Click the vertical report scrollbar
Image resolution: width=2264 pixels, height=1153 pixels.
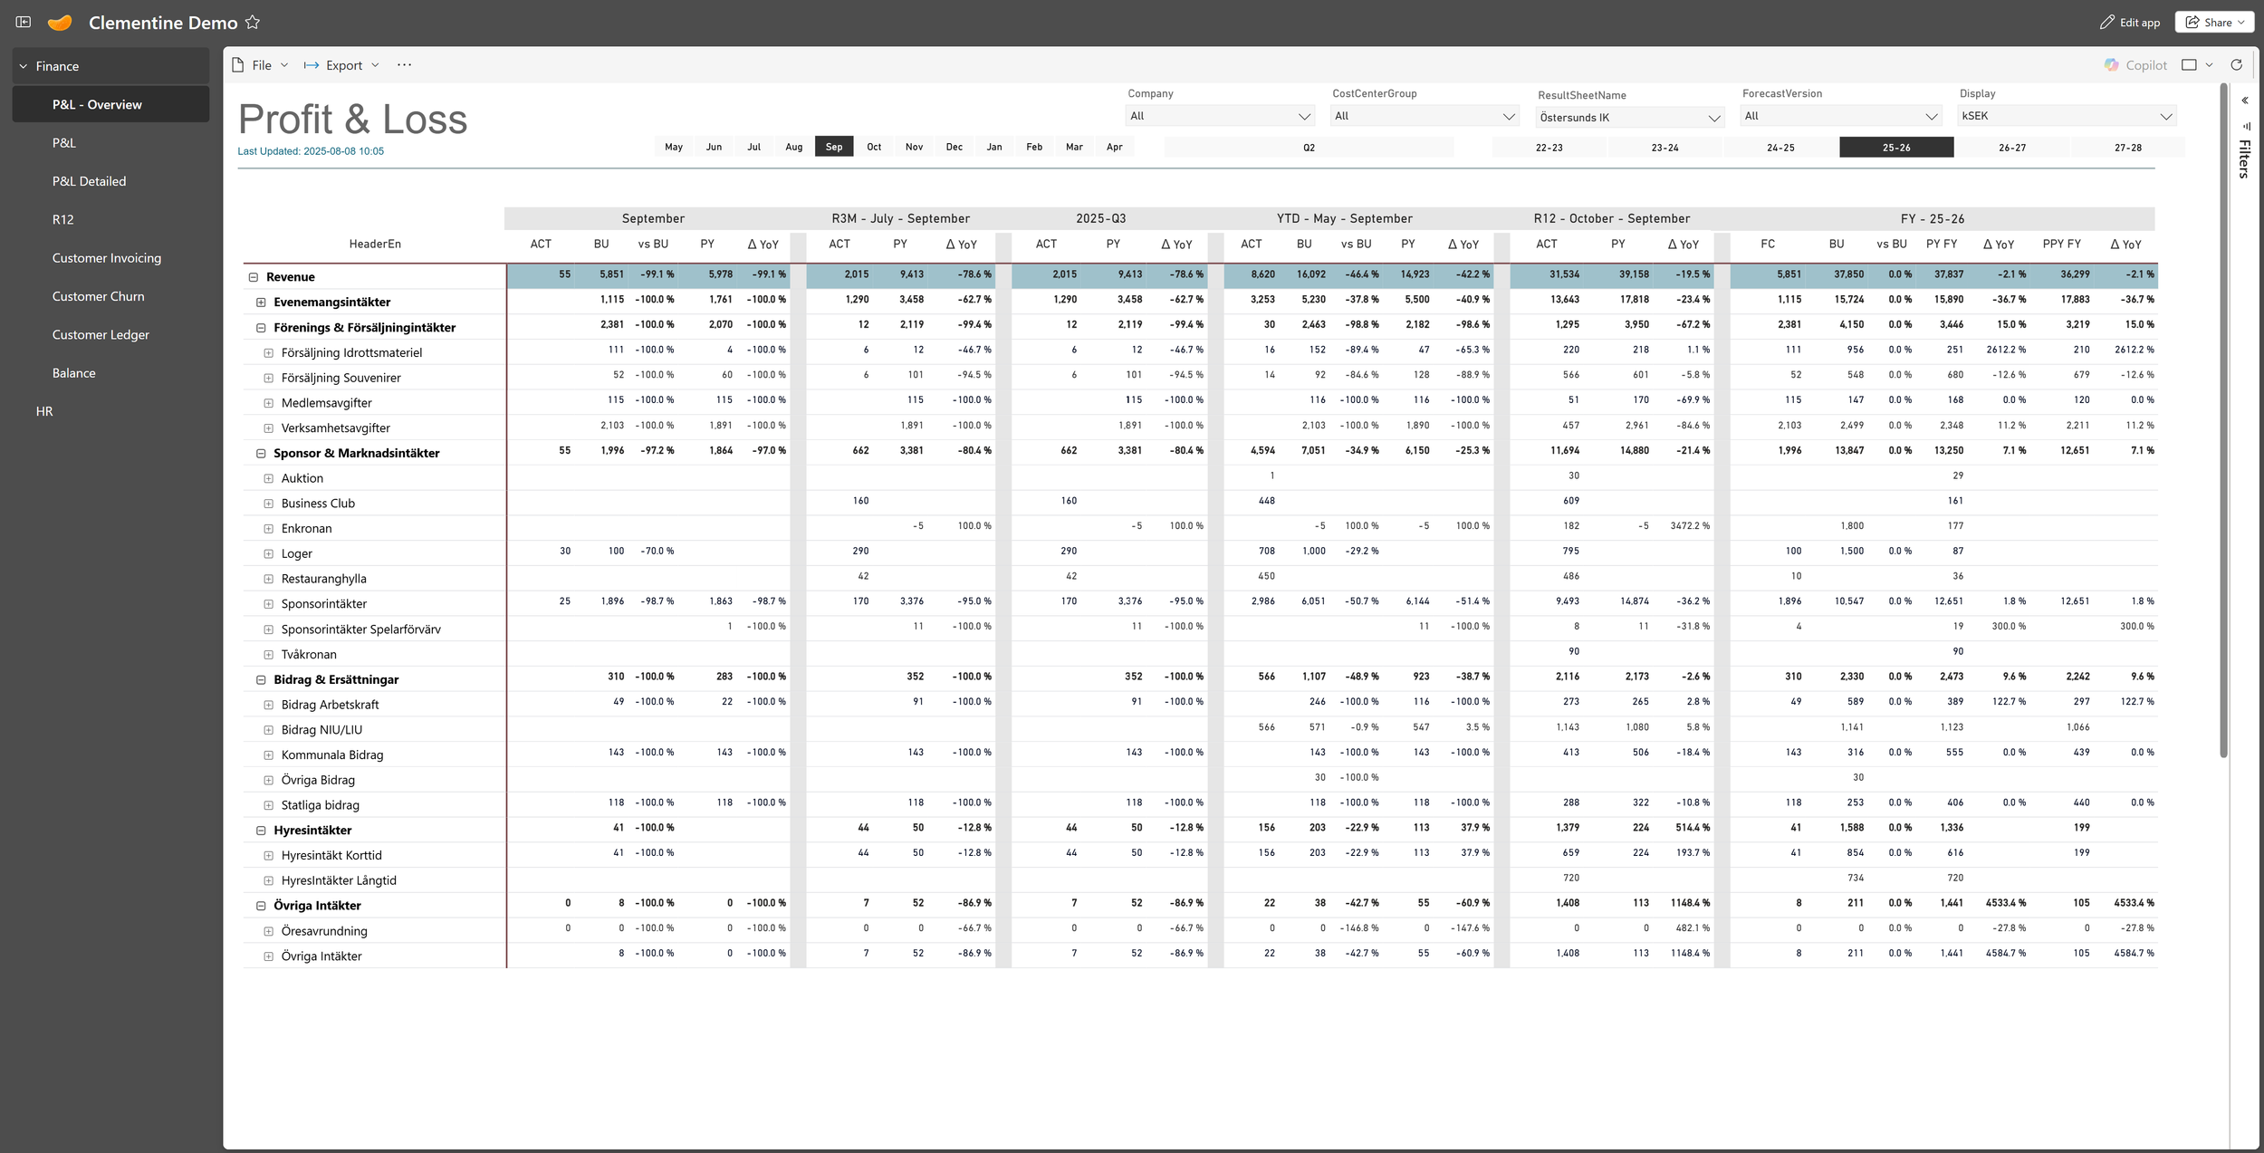2223,421
